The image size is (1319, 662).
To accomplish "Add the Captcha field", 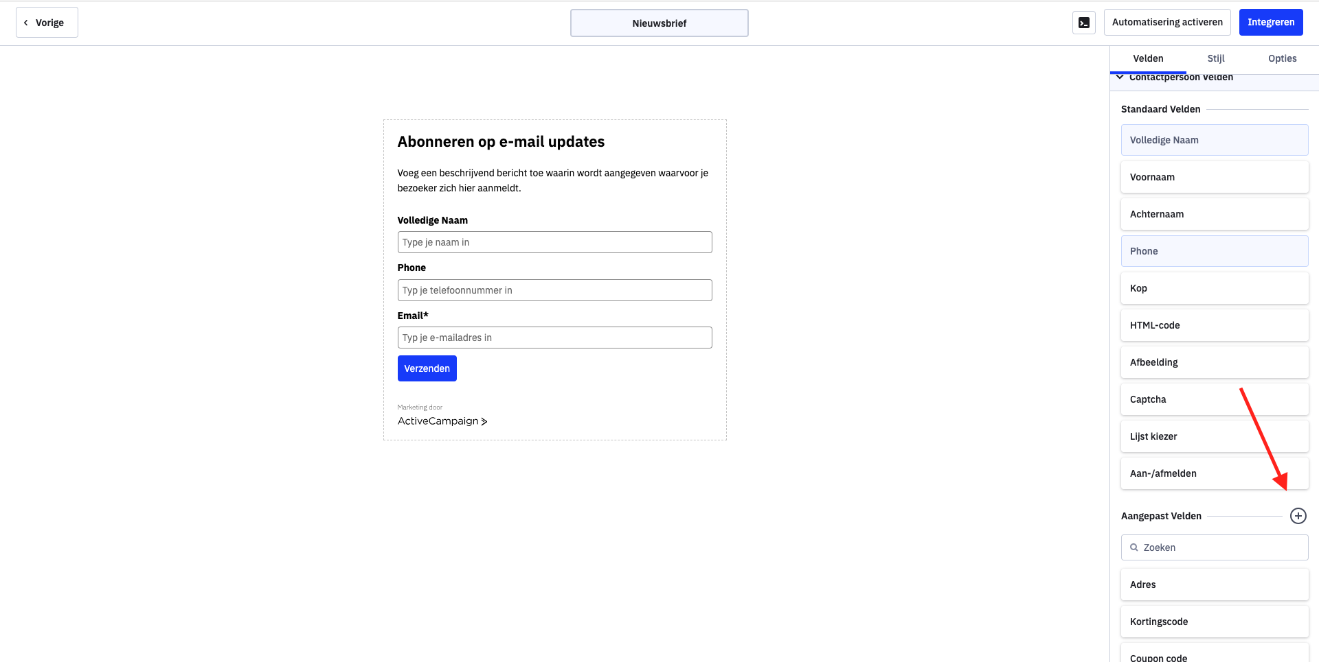I will pyautogui.click(x=1215, y=399).
